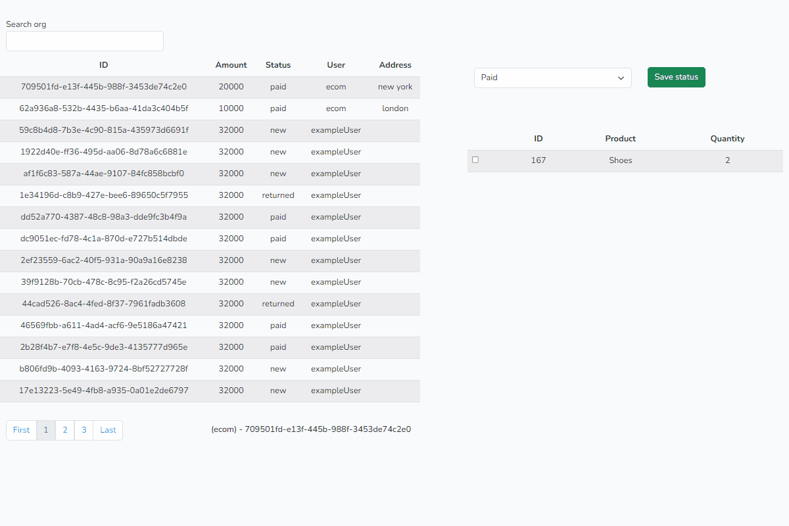Click the Status column header
The image size is (789, 526).
278,65
